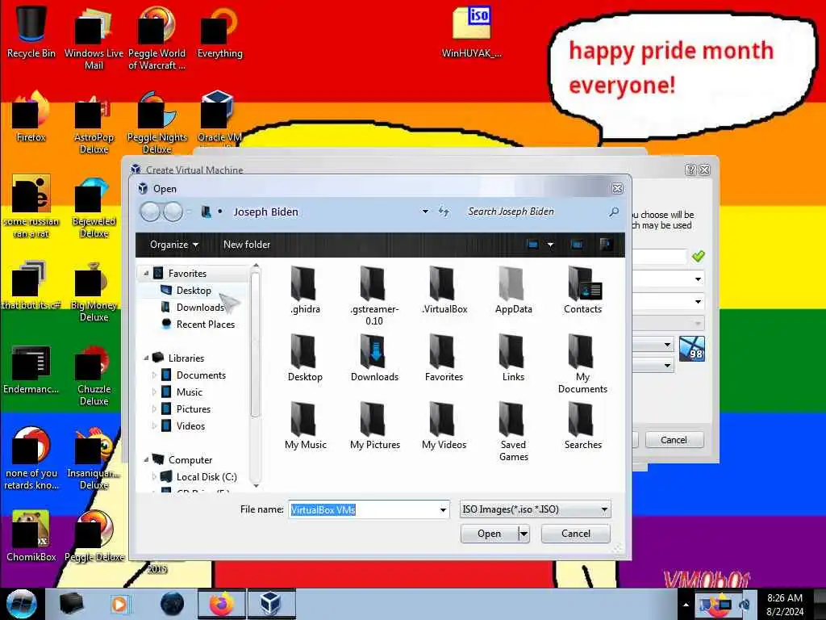This screenshot has width=826, height=620.
Task: Click the Open button
Action: point(490,534)
